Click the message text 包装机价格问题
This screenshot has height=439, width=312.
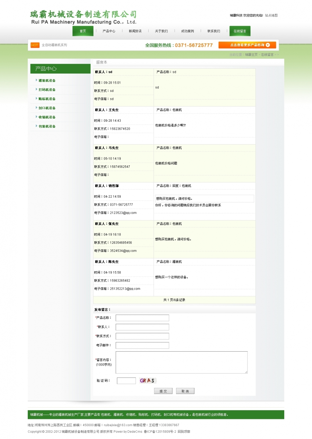[x=166, y=163]
